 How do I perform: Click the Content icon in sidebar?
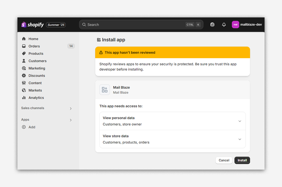coord(24,83)
